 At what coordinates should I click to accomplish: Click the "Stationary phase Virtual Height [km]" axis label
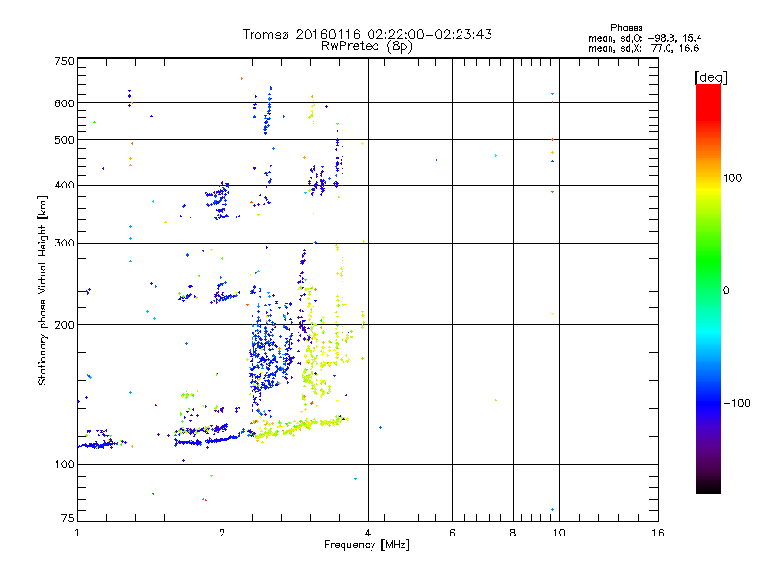click(42, 290)
